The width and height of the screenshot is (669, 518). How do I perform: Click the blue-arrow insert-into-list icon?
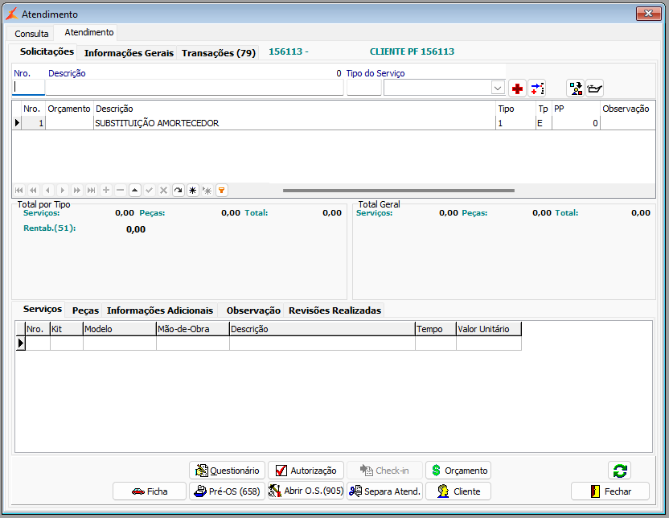click(537, 88)
